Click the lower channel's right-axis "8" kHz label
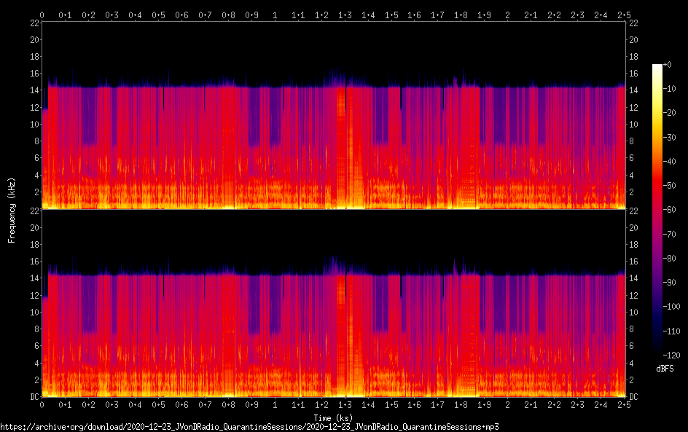Image resolution: width=688 pixels, height=432 pixels. 631,329
